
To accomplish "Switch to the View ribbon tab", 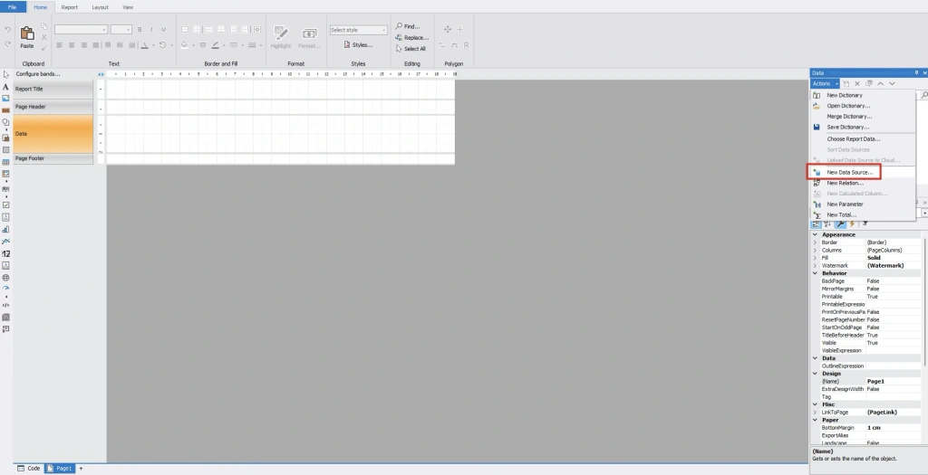I will (128, 7).
